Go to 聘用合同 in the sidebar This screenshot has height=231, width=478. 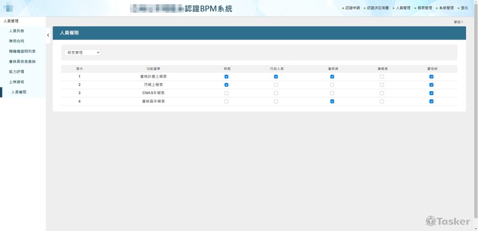coord(17,41)
